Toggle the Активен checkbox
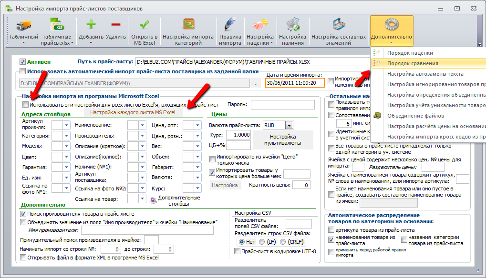Viewport: 486px width, 278px height. (x=22, y=62)
